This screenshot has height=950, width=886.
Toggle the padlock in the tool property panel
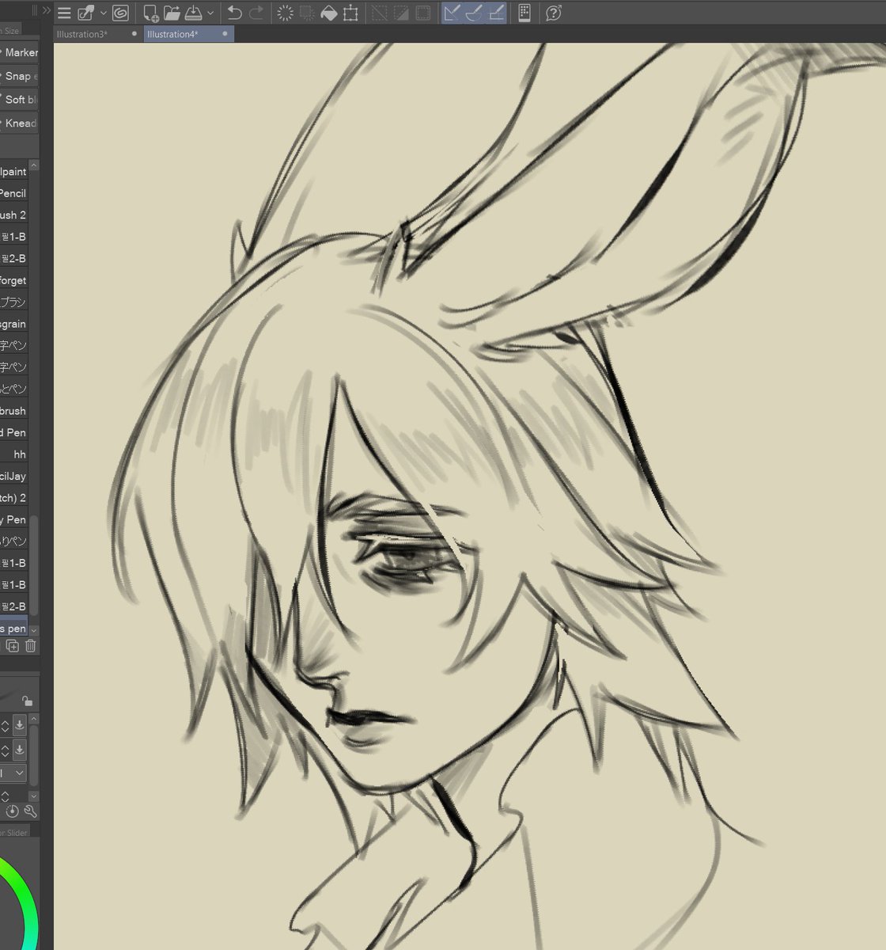pyautogui.click(x=26, y=701)
